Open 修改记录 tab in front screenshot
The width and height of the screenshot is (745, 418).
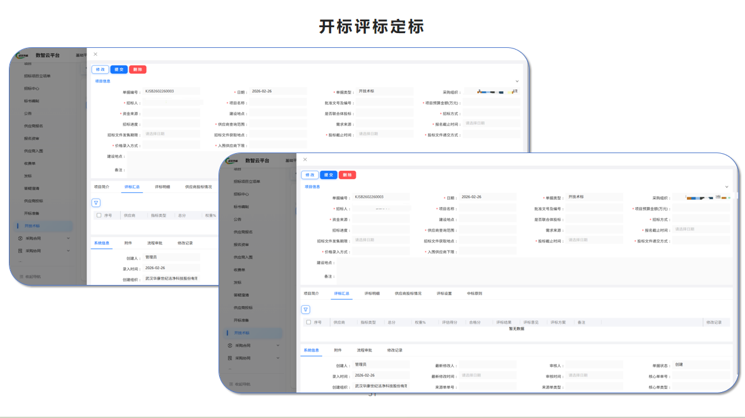click(x=394, y=350)
